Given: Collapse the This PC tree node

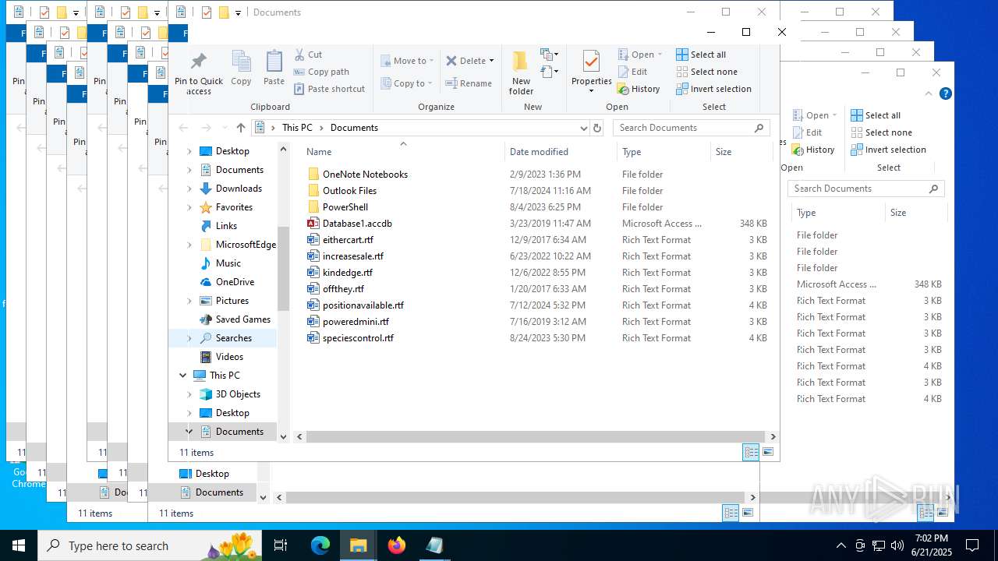Looking at the screenshot, I should coord(183,376).
